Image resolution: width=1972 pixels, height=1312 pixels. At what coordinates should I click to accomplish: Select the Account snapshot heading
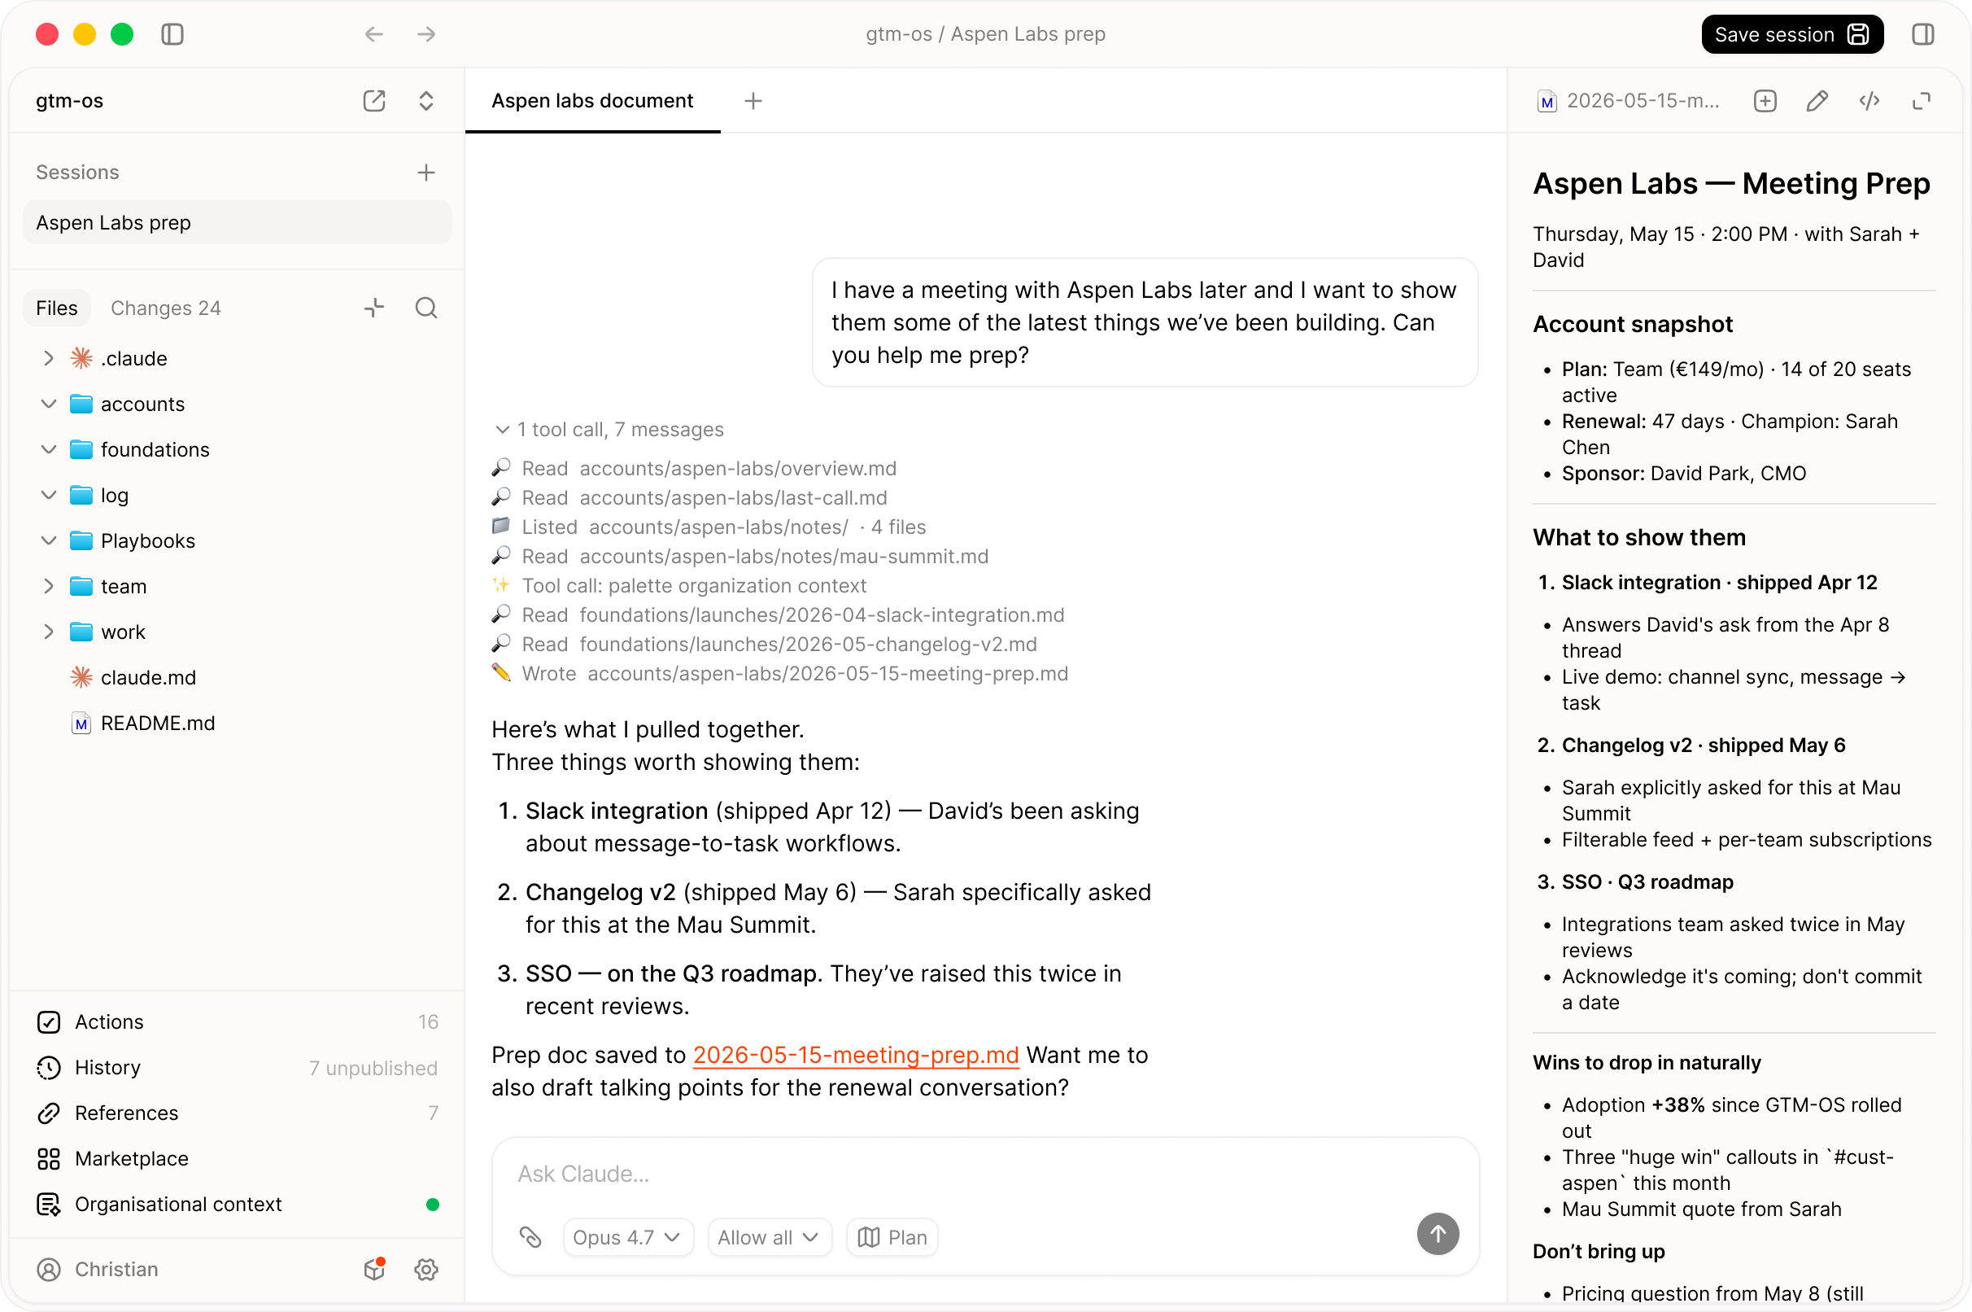pos(1632,324)
